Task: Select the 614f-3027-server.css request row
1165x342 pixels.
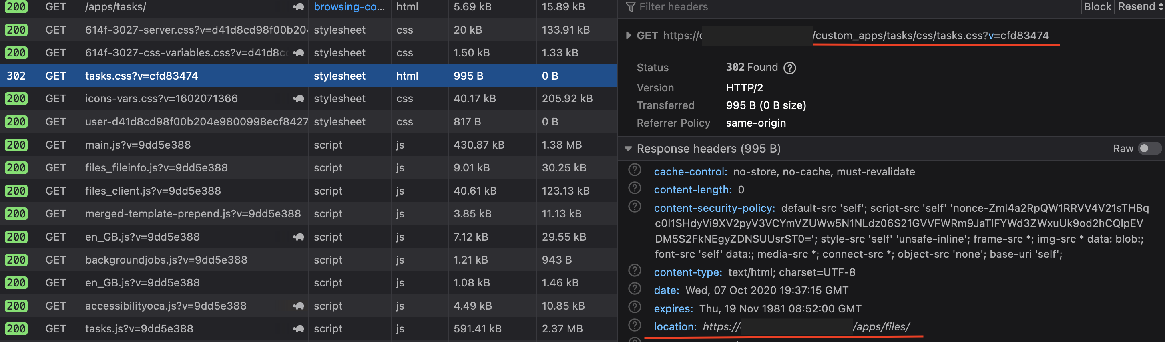Action: click(308, 30)
